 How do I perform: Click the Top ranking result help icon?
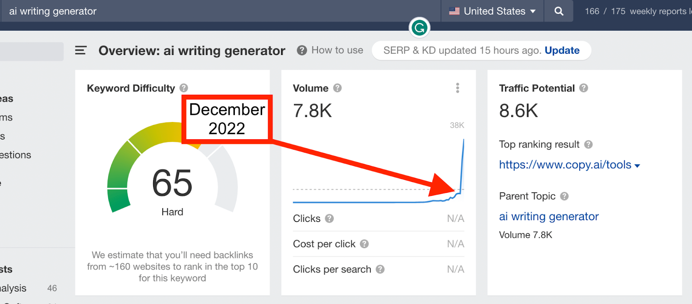588,144
